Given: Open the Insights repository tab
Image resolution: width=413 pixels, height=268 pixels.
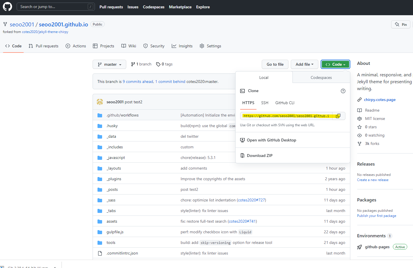Looking at the screenshot, I should 182,46.
